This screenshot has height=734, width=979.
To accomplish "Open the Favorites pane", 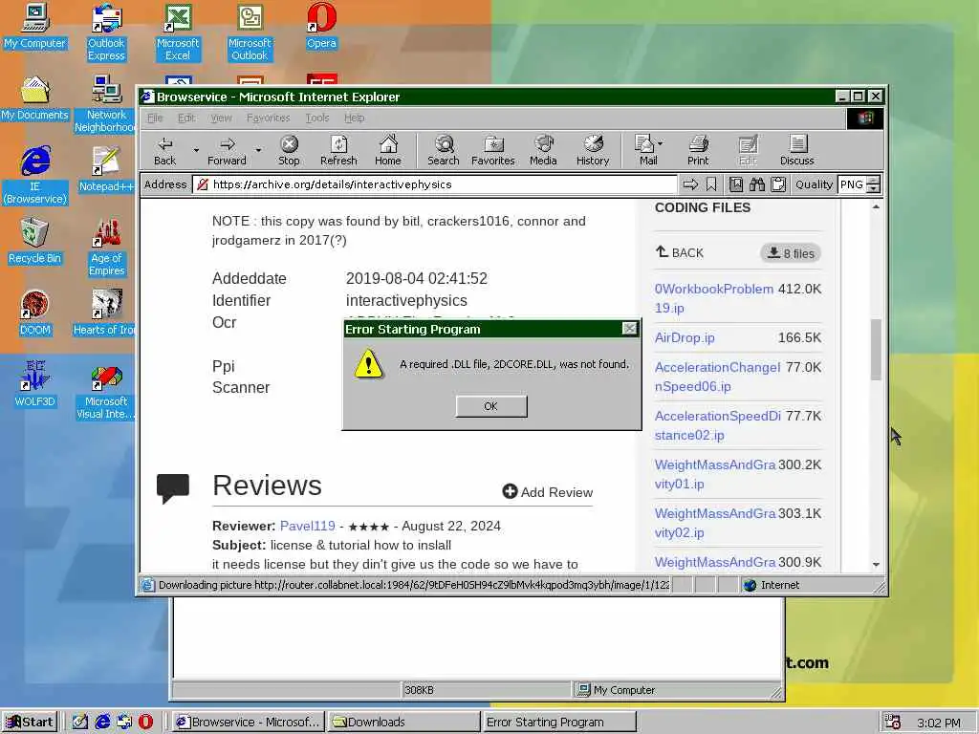I will click(x=493, y=150).
